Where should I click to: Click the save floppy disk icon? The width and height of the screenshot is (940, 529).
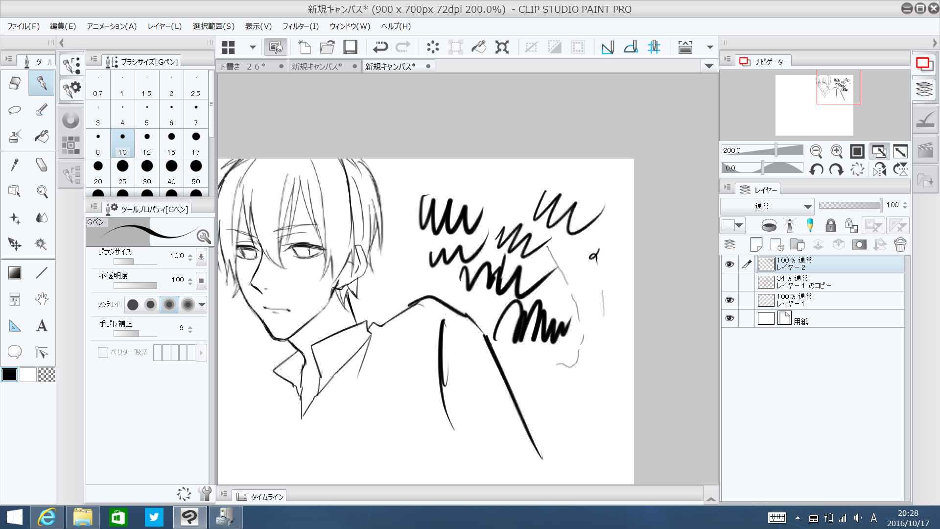point(350,47)
